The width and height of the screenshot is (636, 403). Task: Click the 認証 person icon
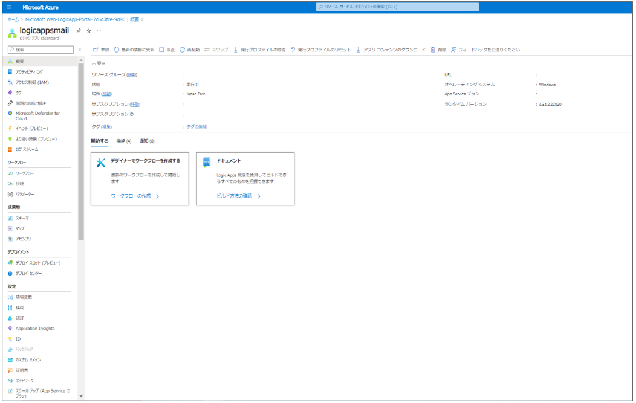click(10, 318)
